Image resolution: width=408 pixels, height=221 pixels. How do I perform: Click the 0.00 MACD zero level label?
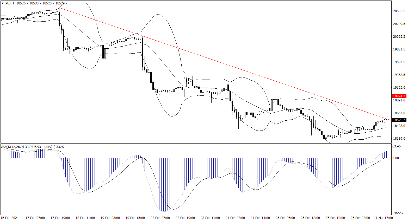pos(395,158)
